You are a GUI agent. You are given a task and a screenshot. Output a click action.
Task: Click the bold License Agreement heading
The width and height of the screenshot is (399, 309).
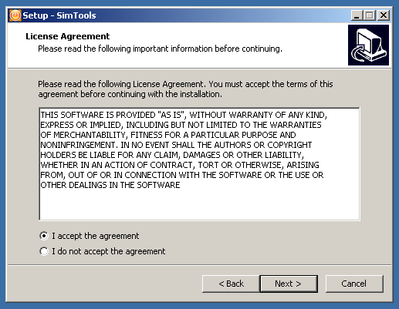coord(68,36)
